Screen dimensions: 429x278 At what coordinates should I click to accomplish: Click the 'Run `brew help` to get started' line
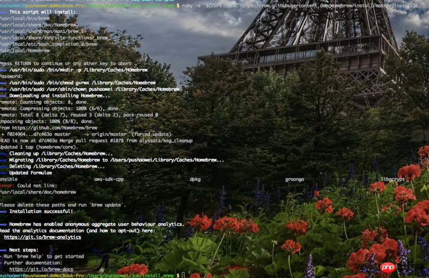click(42, 257)
